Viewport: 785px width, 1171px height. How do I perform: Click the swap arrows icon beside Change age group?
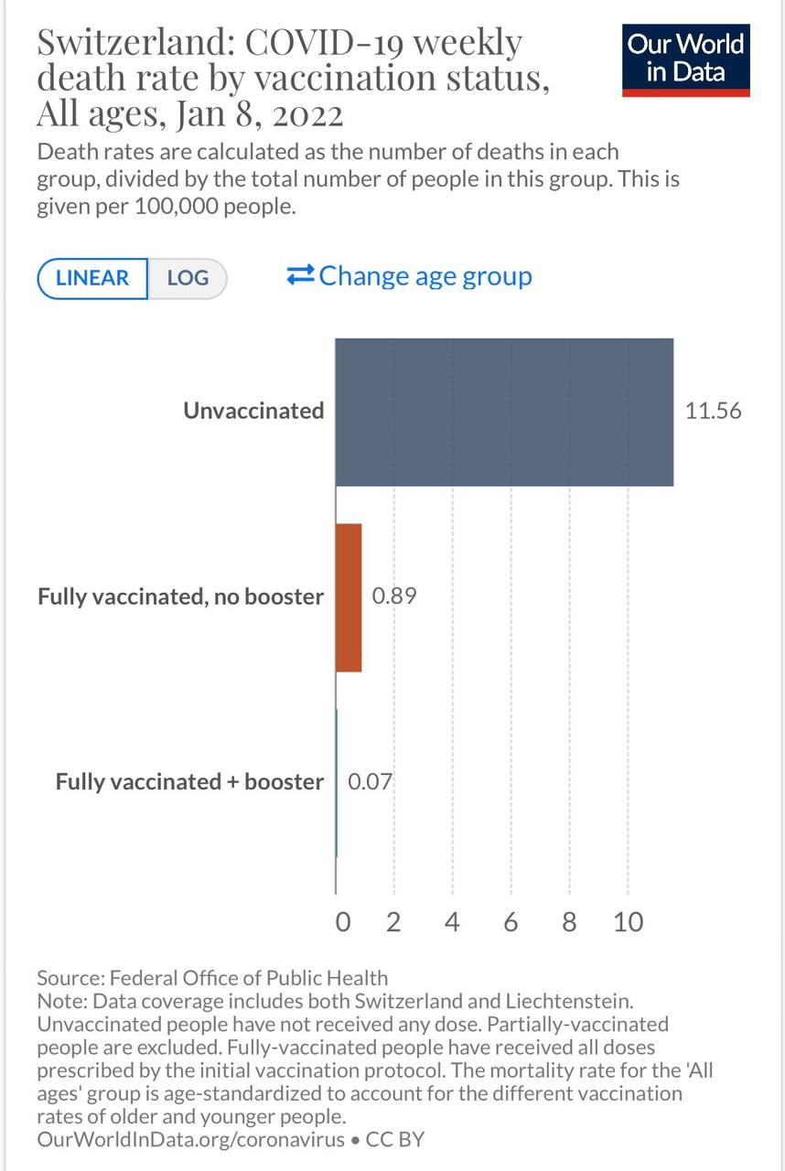(x=300, y=275)
